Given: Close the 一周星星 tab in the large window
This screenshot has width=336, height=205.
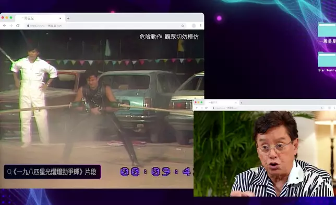Looking at the screenshot, I should coord(60,18).
